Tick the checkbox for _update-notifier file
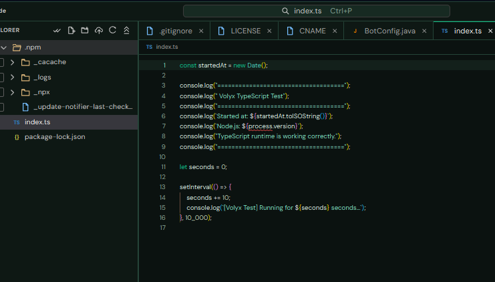 [x=1, y=107]
